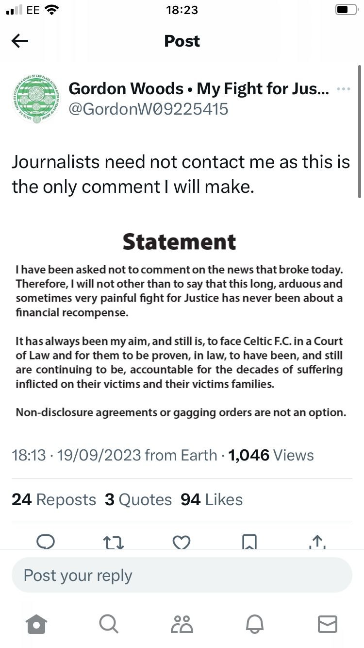The width and height of the screenshot is (364, 648).
Task: Tap the repost arrows icon
Action: click(x=114, y=542)
